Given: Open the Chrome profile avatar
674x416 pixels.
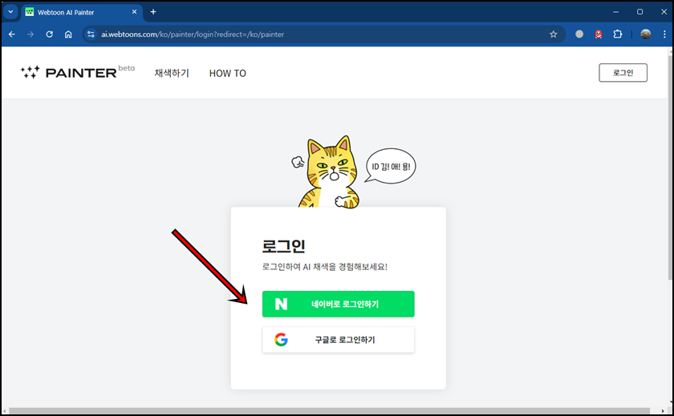Looking at the screenshot, I should pos(645,34).
